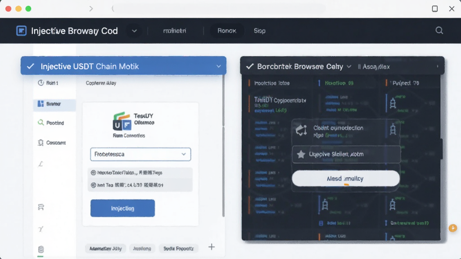This screenshot has width=461, height=259.
Task: Click the text right of Roin 1
Action: [x=101, y=83]
